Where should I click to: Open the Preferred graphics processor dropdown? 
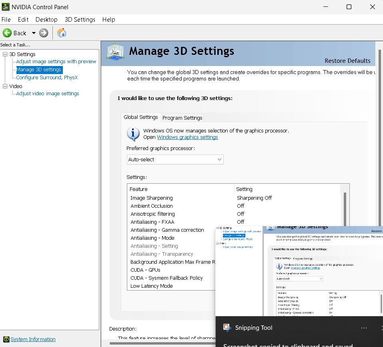click(175, 159)
